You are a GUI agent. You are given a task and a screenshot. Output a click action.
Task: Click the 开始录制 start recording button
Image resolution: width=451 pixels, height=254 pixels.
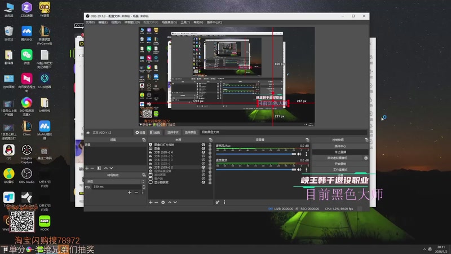point(341,164)
